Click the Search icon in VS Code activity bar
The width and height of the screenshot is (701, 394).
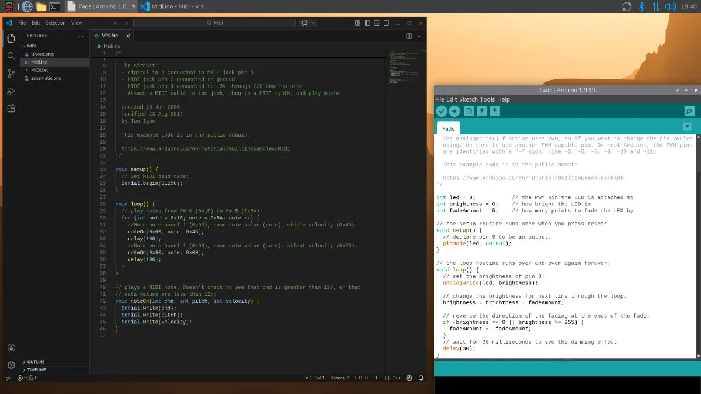click(x=11, y=56)
